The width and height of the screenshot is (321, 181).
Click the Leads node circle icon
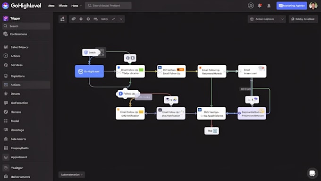tap(86, 52)
